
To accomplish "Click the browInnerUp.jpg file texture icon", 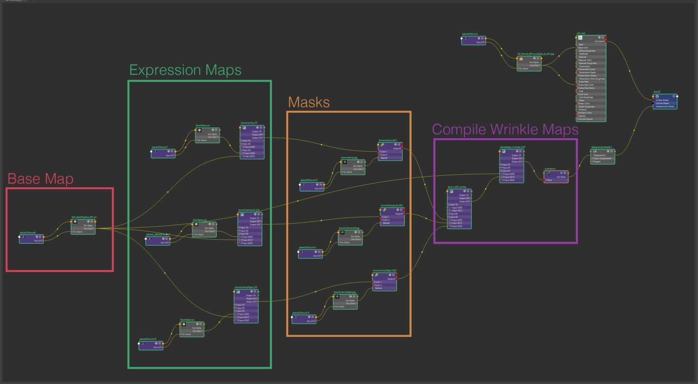I will click(345, 162).
